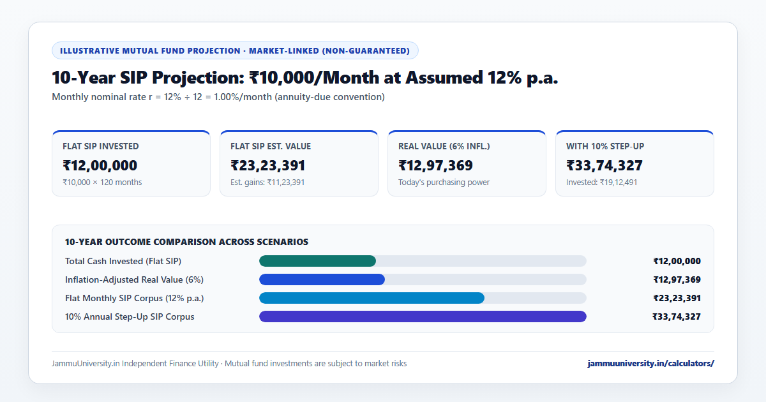
Task: Click the 10% Annual Step-Up SIP Corpus label
Action: point(130,316)
